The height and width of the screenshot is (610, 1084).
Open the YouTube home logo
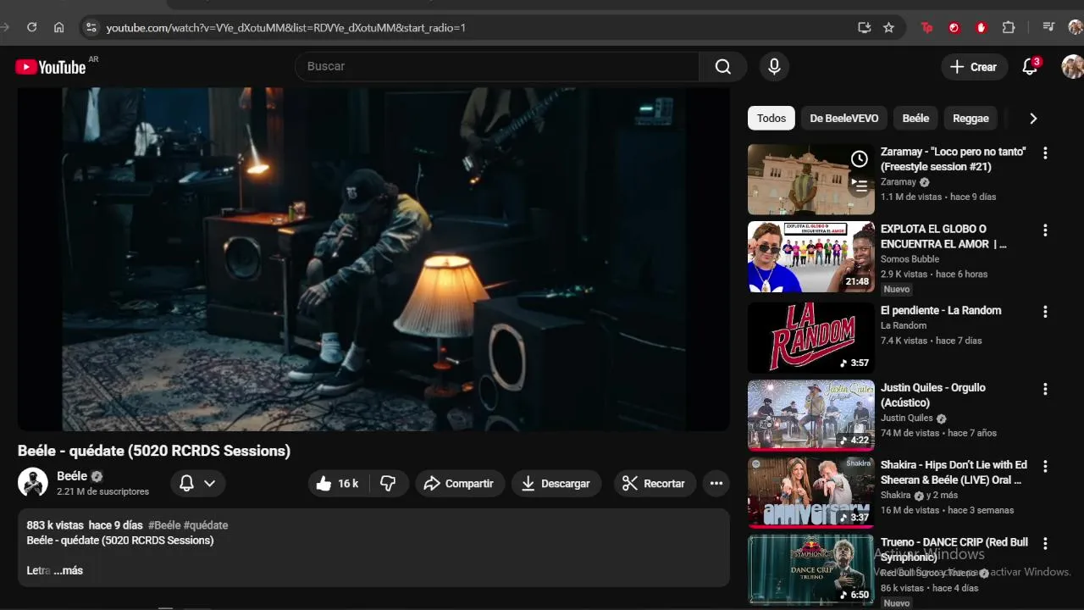click(51, 67)
